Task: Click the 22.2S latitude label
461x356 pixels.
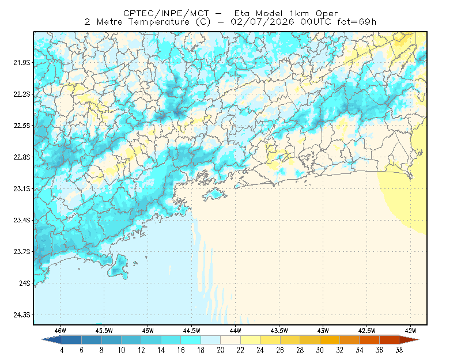Action: [22, 94]
